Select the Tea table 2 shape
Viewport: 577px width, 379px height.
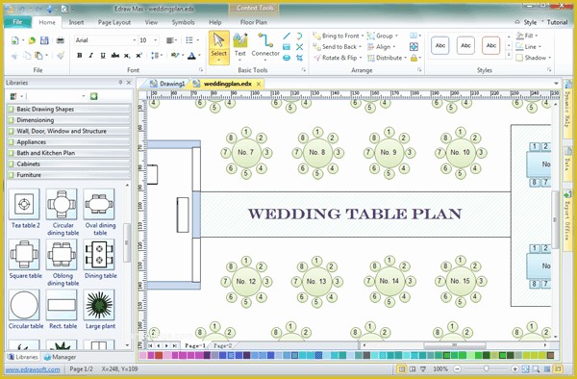24,204
